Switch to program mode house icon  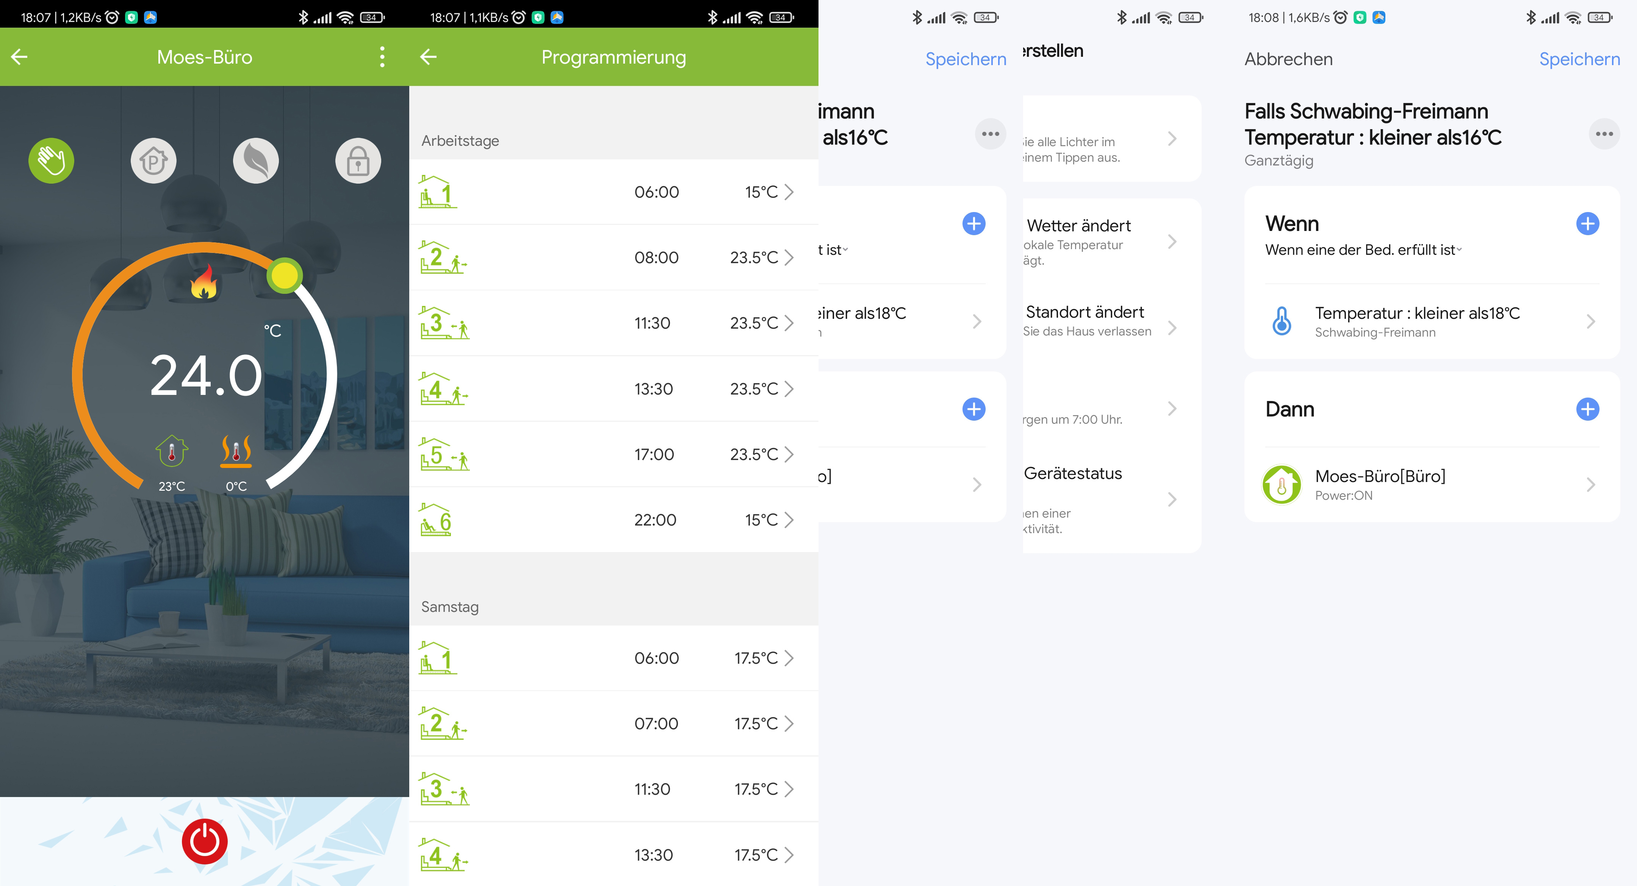point(153,161)
